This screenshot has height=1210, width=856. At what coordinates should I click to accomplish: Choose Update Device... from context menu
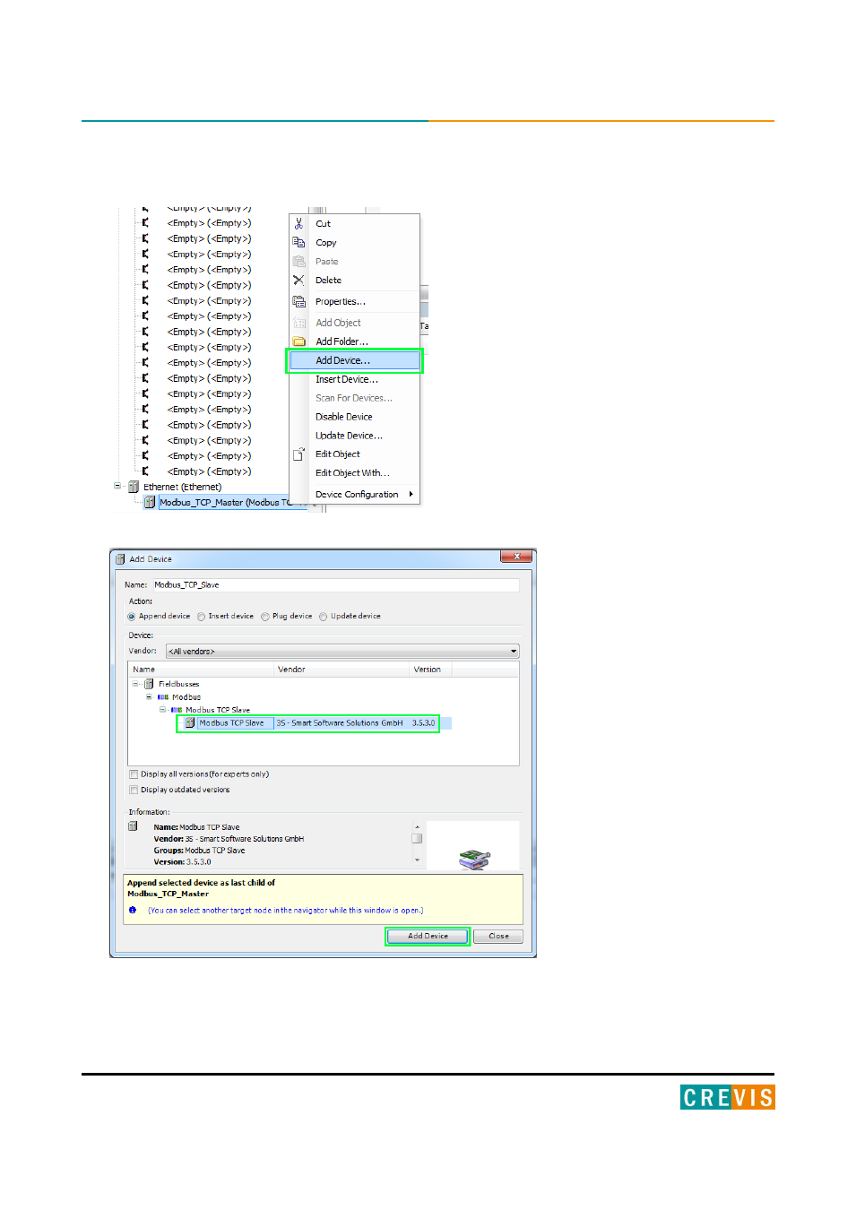click(x=354, y=436)
